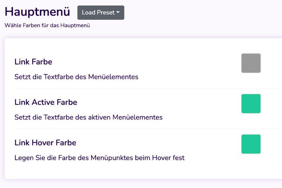Click the Link Hover Farbe heading
The height and width of the screenshot is (188, 282).
[45, 142]
